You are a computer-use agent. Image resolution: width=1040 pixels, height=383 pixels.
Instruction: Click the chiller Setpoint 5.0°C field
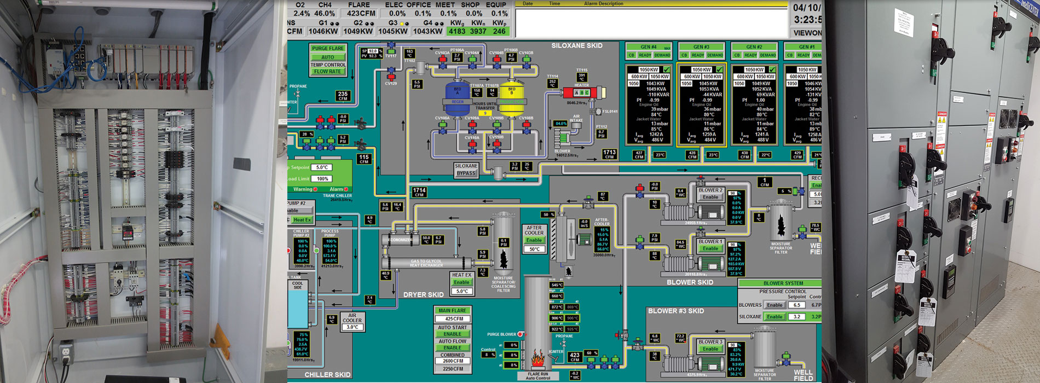[322, 167]
